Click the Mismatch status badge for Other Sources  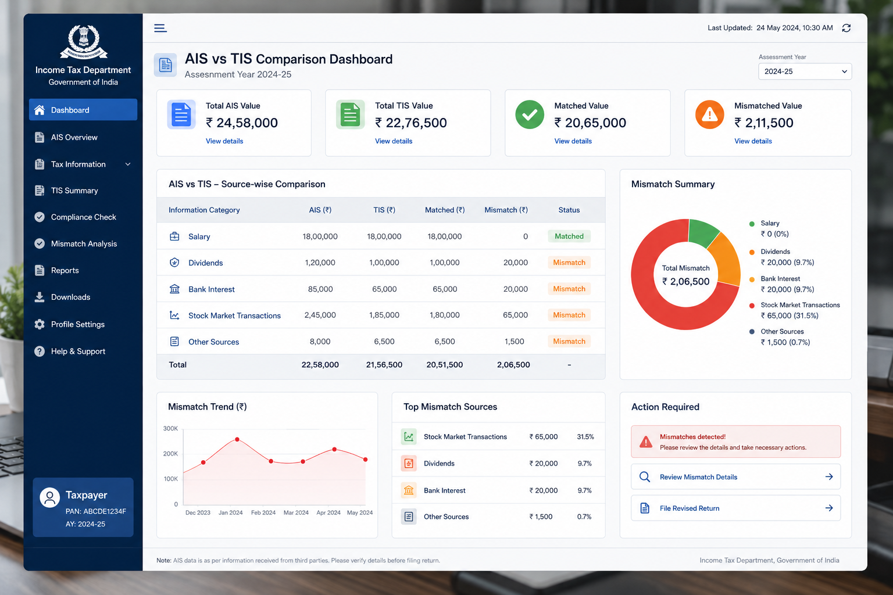click(x=569, y=341)
